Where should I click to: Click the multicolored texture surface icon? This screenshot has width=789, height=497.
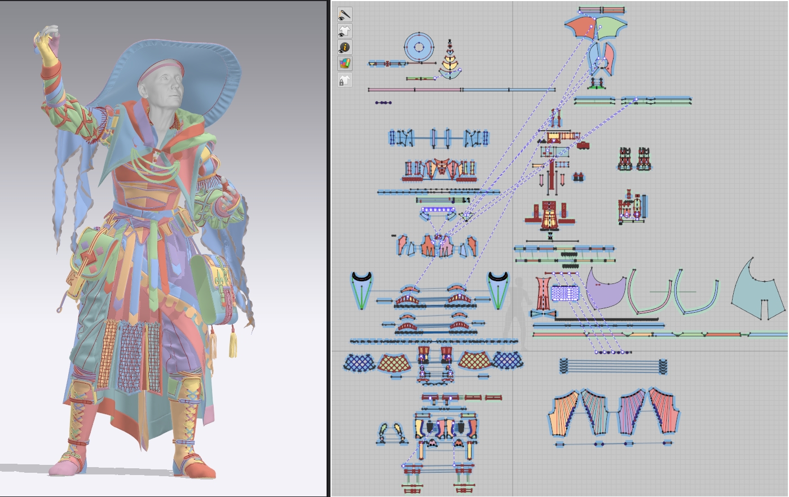[345, 63]
